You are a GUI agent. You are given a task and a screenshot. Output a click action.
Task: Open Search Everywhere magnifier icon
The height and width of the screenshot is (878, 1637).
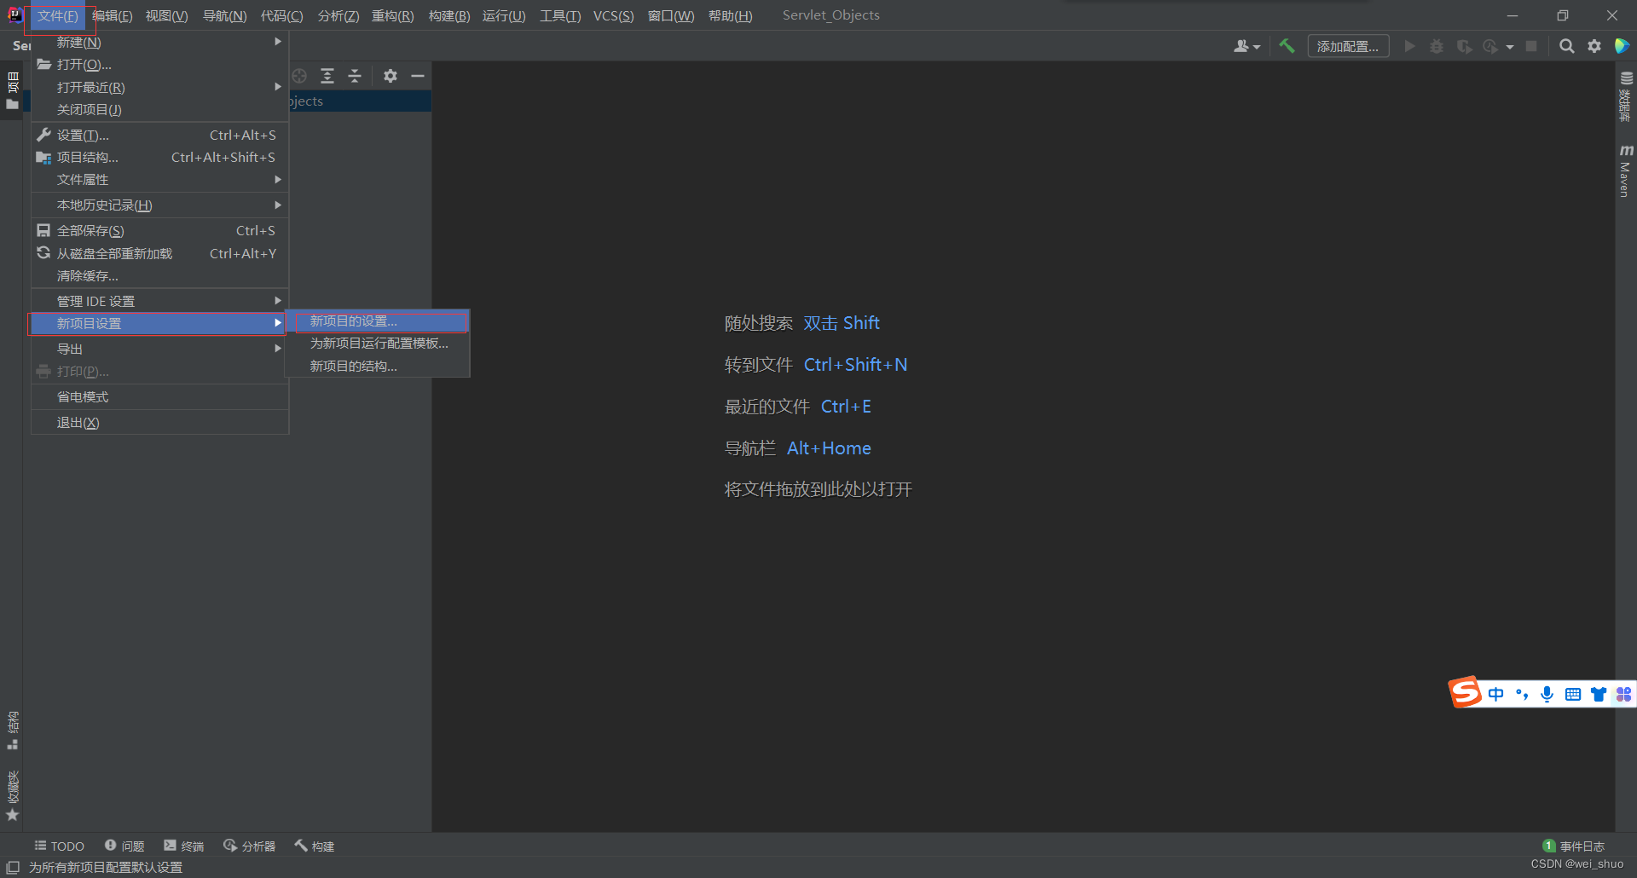click(1566, 46)
